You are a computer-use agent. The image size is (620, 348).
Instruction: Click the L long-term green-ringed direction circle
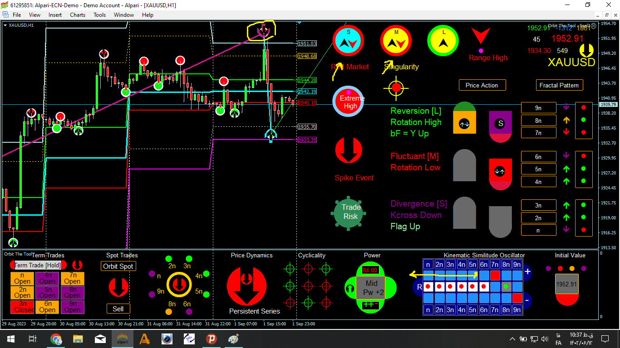[443, 41]
